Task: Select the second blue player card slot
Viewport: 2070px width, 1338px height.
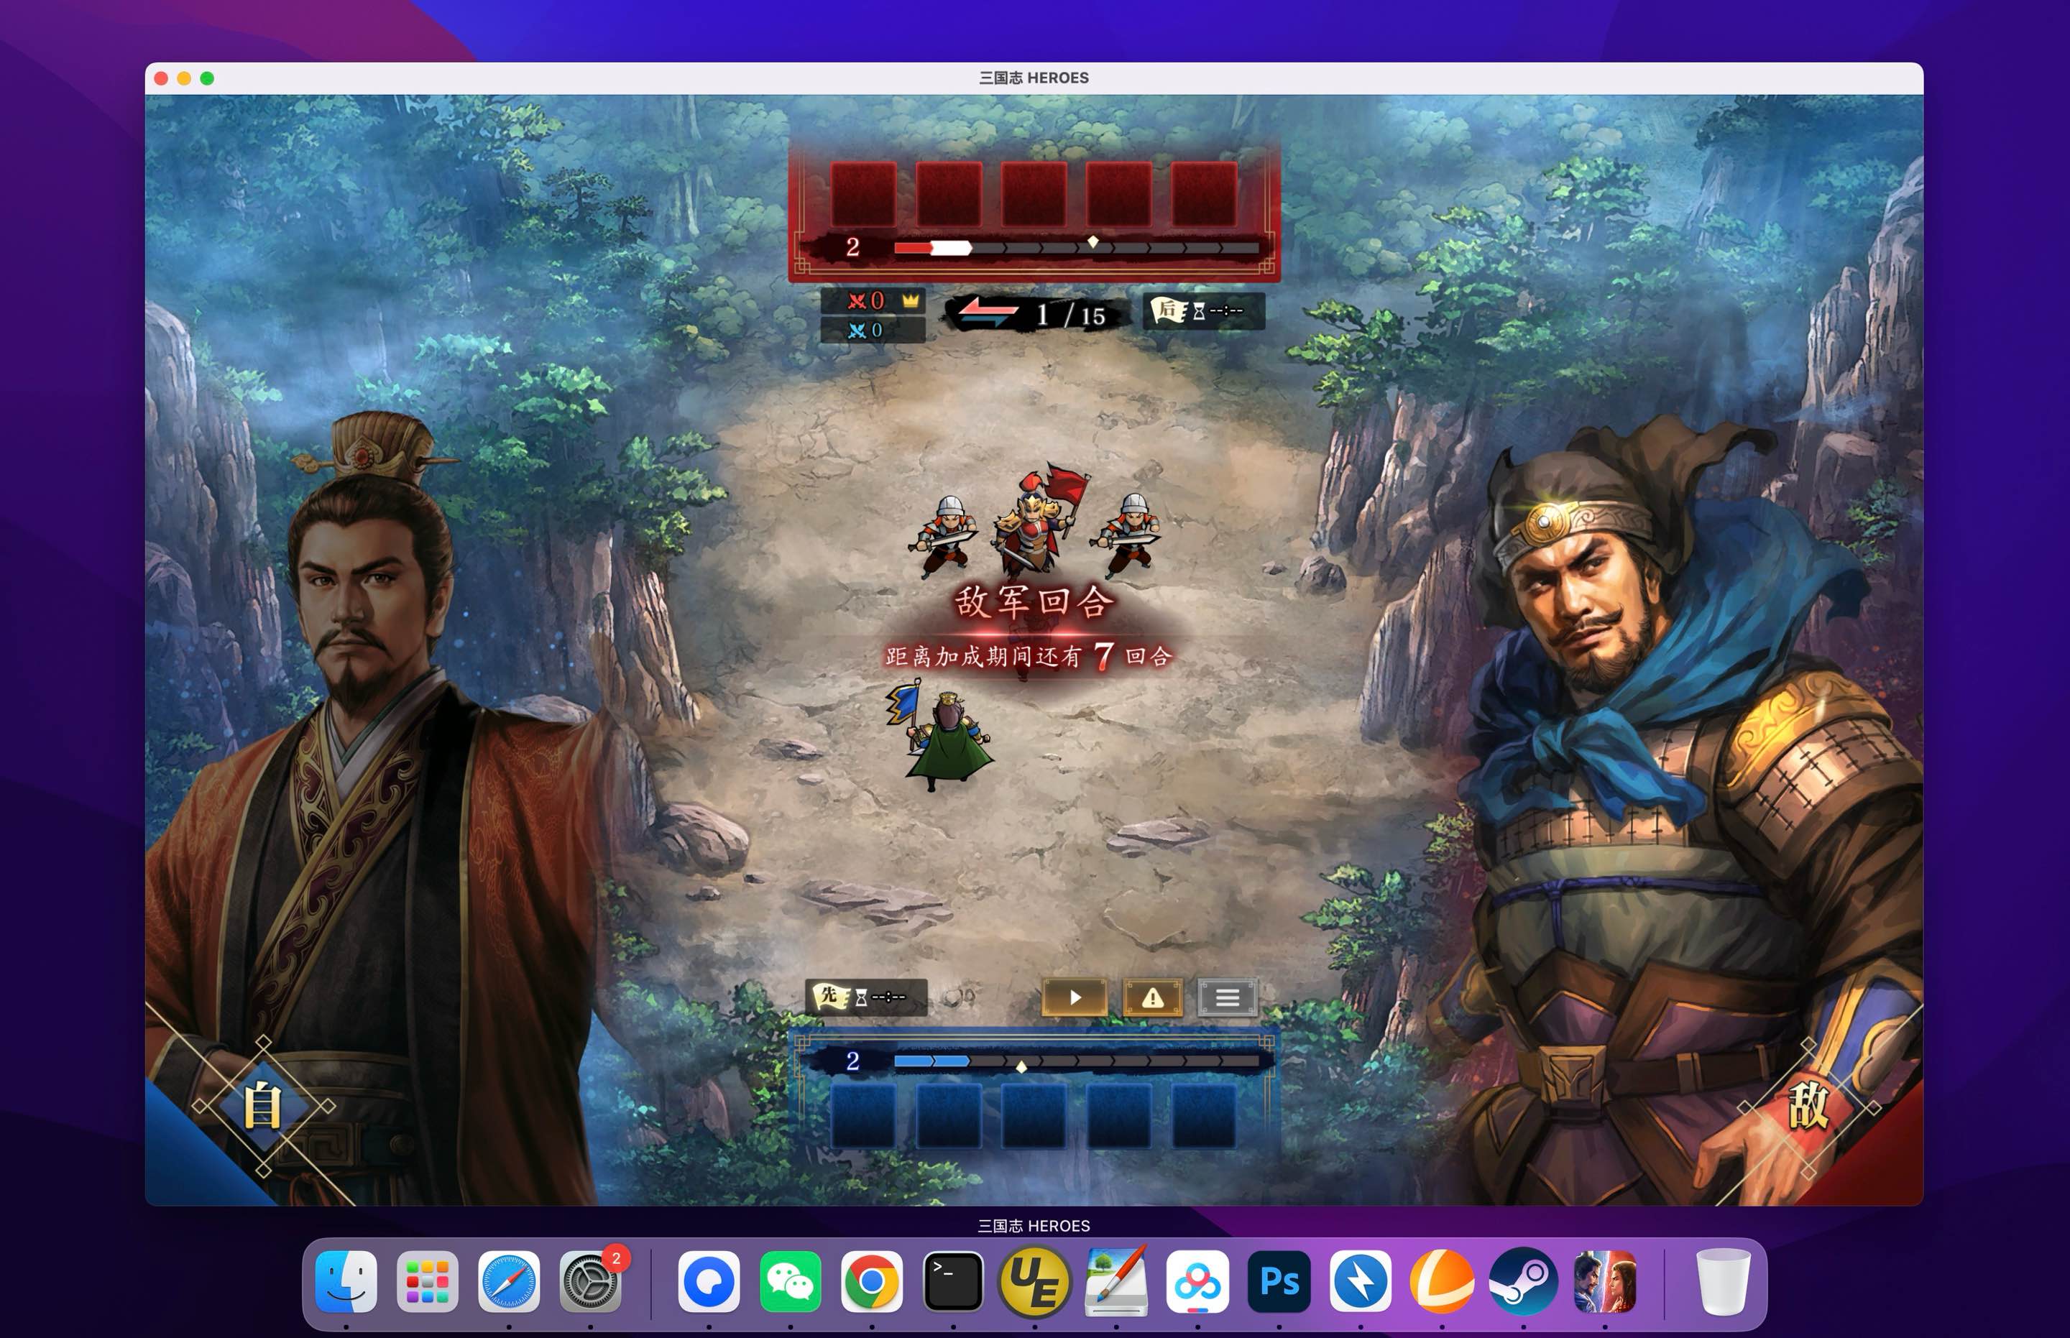Action: point(948,1115)
